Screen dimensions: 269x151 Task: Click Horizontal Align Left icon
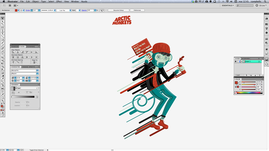click(x=13, y=52)
